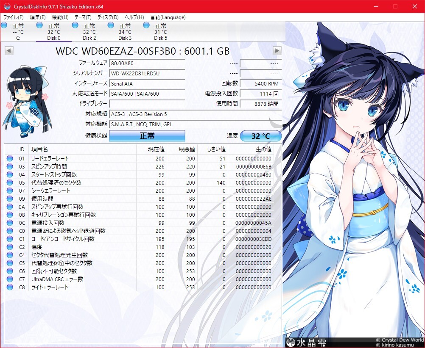Select raw value 0000000022AE of 使用時間
The width and height of the screenshot is (425, 348).
253,199
